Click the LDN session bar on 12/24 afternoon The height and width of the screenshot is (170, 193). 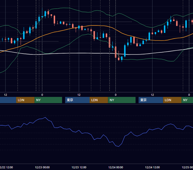pos(172,100)
